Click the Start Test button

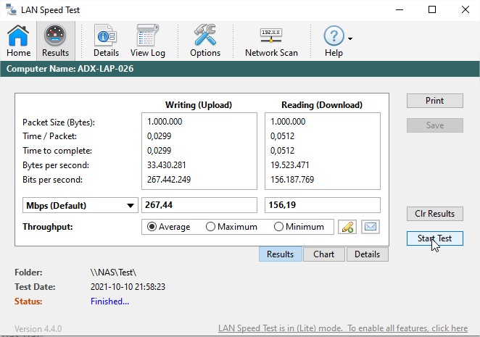coord(435,238)
